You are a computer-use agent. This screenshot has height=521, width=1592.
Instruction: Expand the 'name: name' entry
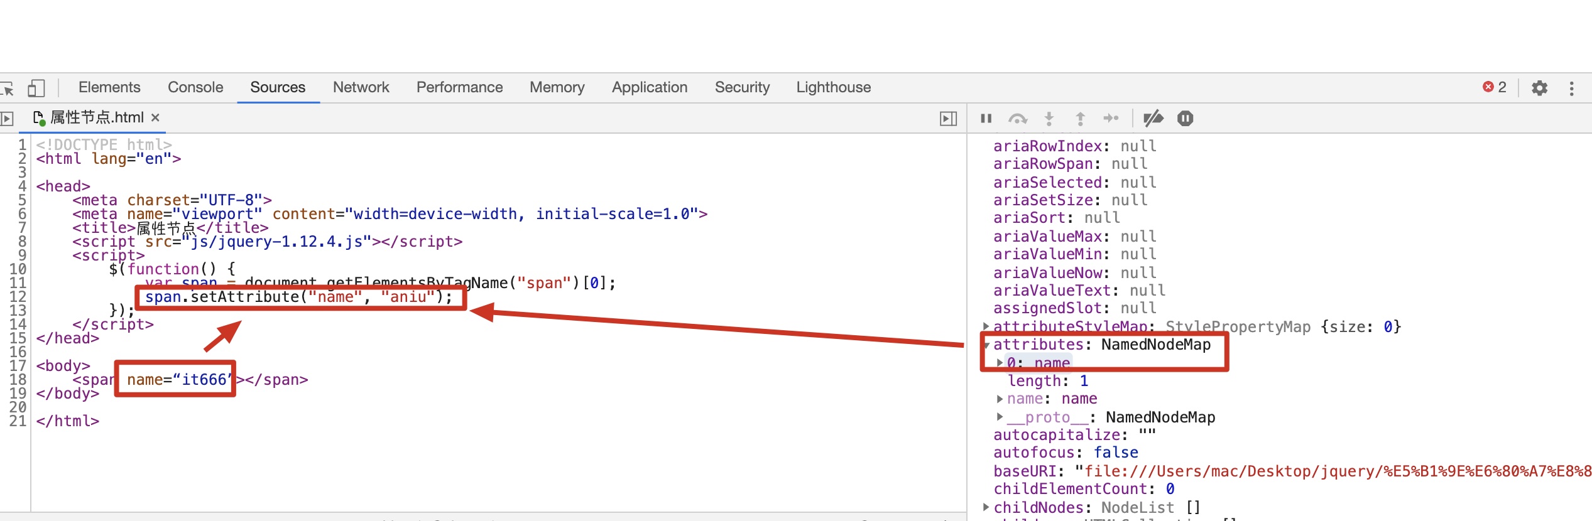click(1000, 399)
